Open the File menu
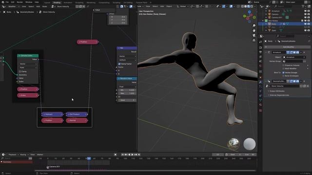 [7, 2]
